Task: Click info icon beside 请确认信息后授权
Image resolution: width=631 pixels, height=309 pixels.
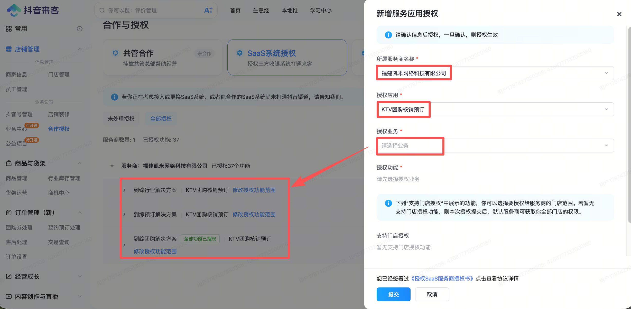Action: click(x=388, y=35)
